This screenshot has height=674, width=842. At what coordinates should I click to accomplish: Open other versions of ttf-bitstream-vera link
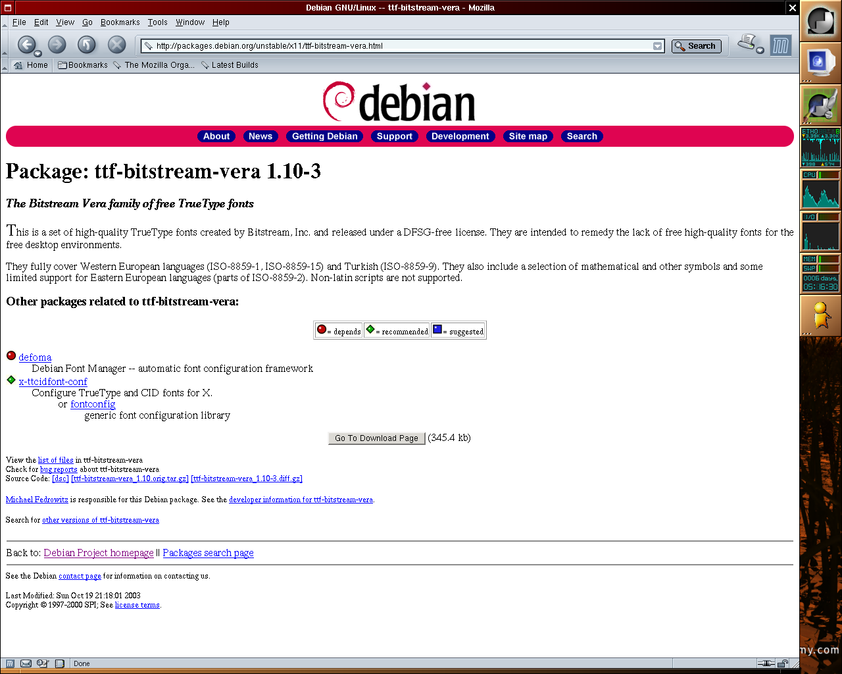point(101,520)
